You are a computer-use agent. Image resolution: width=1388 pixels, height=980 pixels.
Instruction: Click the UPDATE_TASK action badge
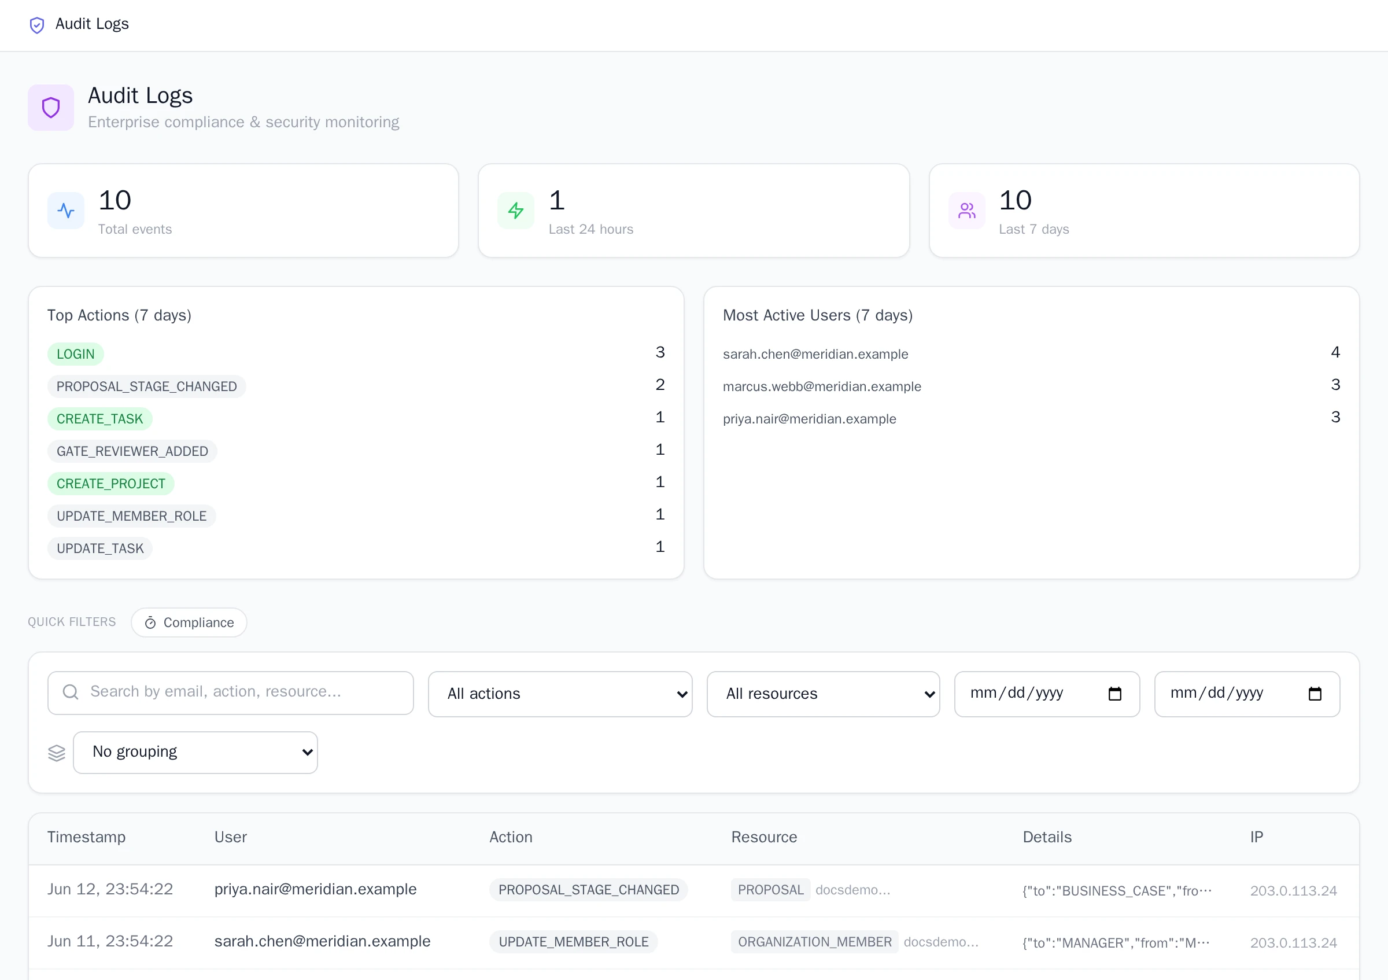click(99, 549)
